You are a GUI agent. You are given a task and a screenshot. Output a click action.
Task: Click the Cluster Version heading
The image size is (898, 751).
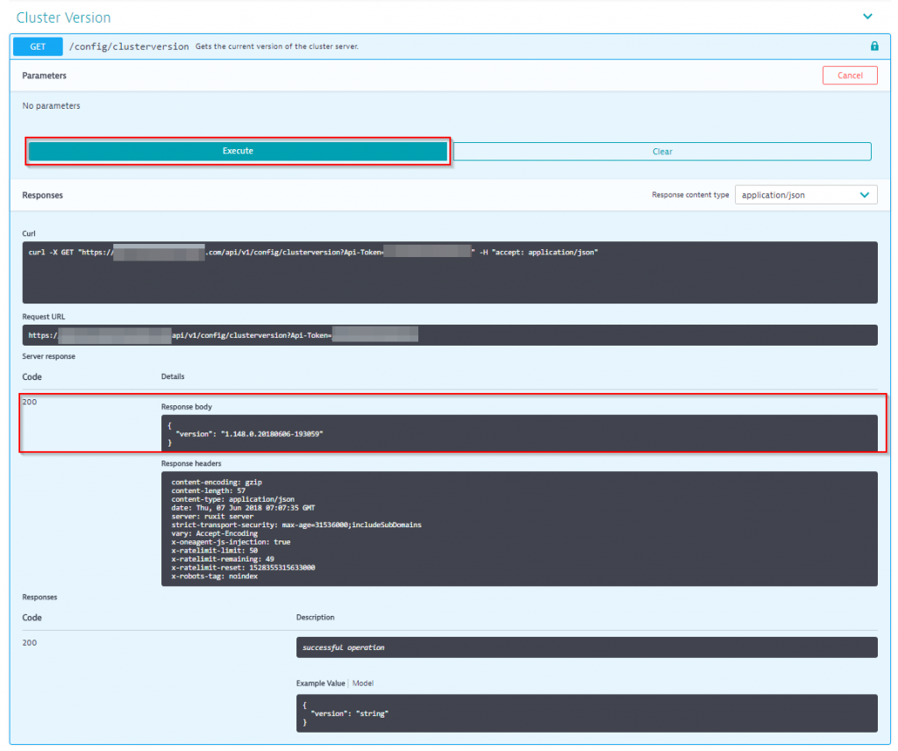[62, 17]
